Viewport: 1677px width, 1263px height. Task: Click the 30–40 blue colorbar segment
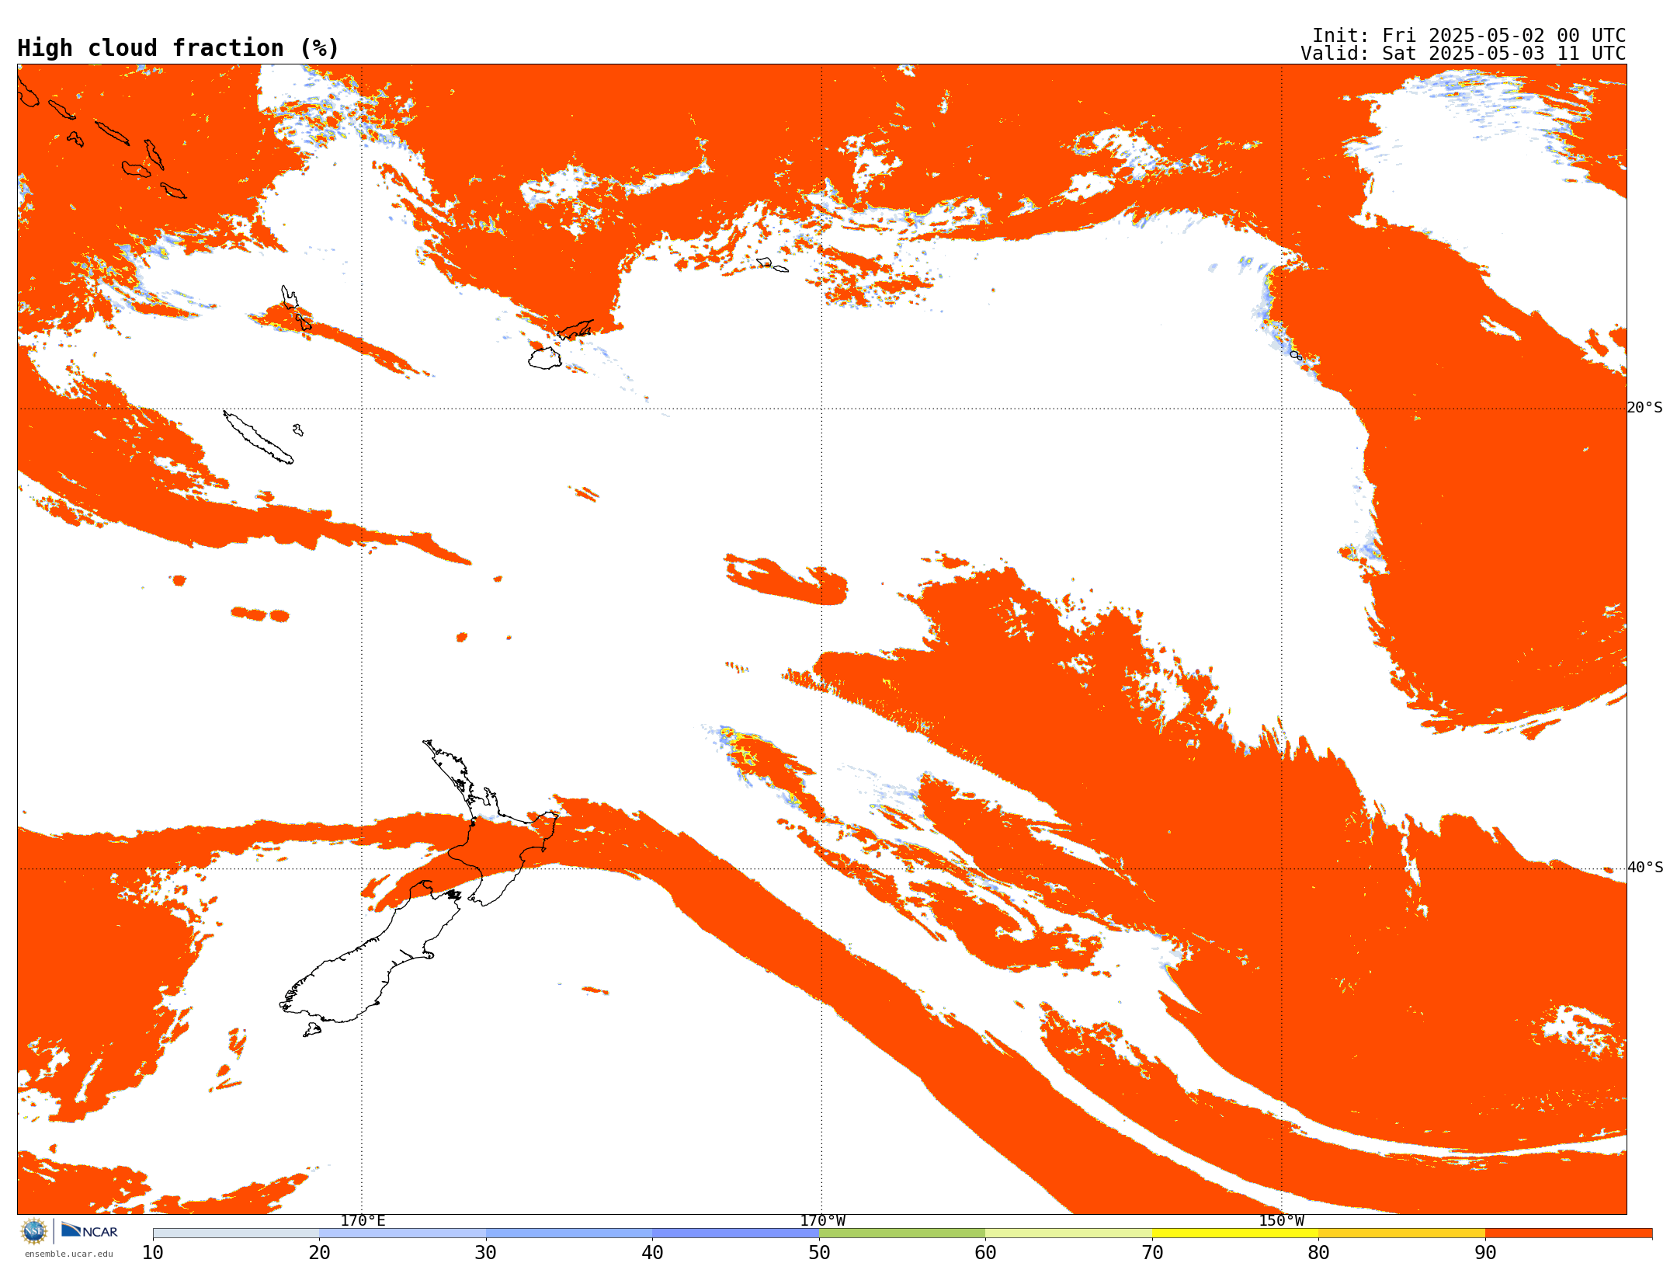569,1233
